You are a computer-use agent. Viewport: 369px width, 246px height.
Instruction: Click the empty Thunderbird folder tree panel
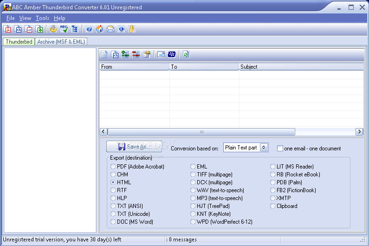coord(50,140)
